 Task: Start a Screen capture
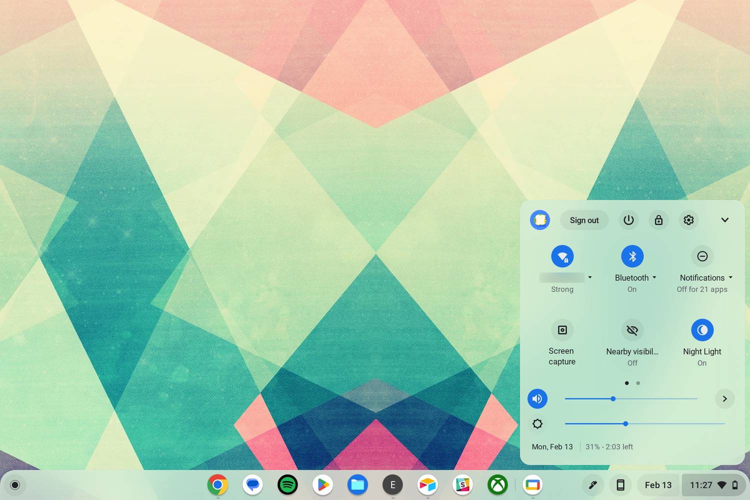(562, 330)
